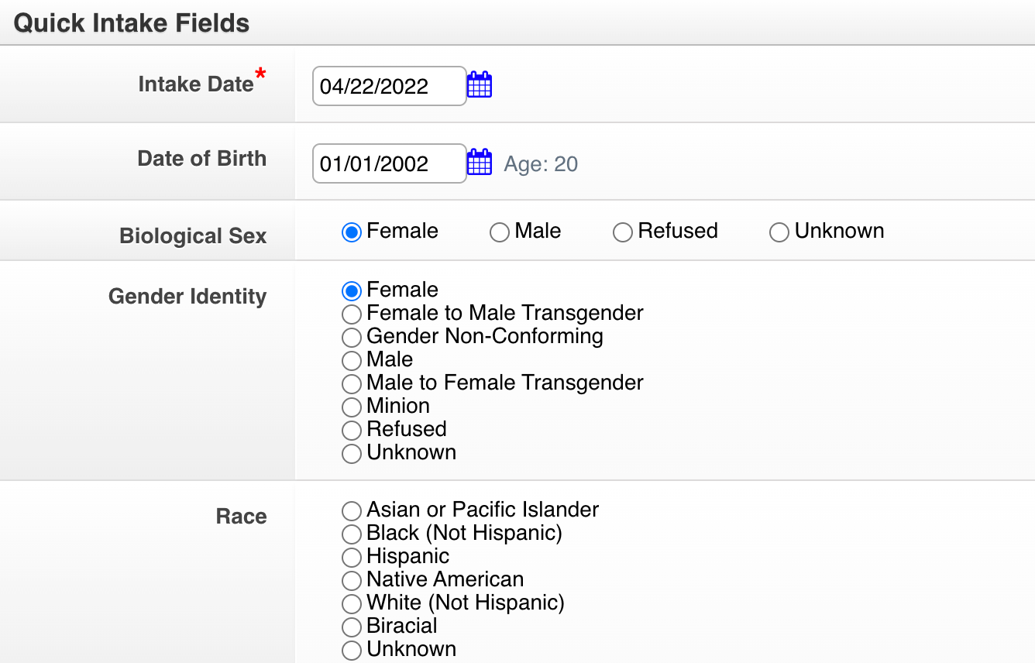Click the Intake Date input field
Screen dimensions: 1035x663
(390, 86)
